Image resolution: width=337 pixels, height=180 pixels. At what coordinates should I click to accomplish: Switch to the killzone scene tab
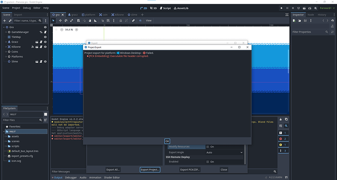(x=117, y=15)
